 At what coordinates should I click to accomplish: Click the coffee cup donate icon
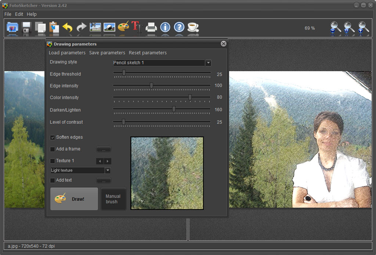pyautogui.click(x=193, y=27)
